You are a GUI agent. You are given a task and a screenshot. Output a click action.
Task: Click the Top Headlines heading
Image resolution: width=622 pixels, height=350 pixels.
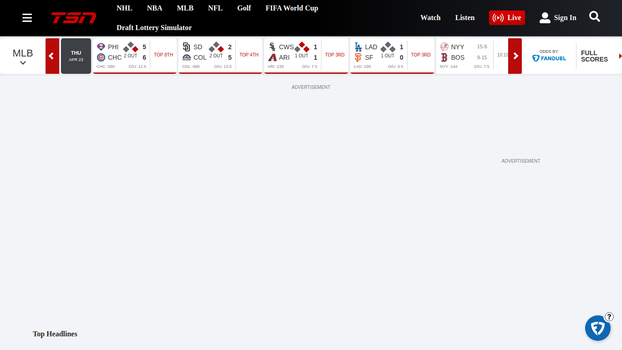coord(55,334)
